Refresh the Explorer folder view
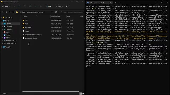 [x=56, y=12]
